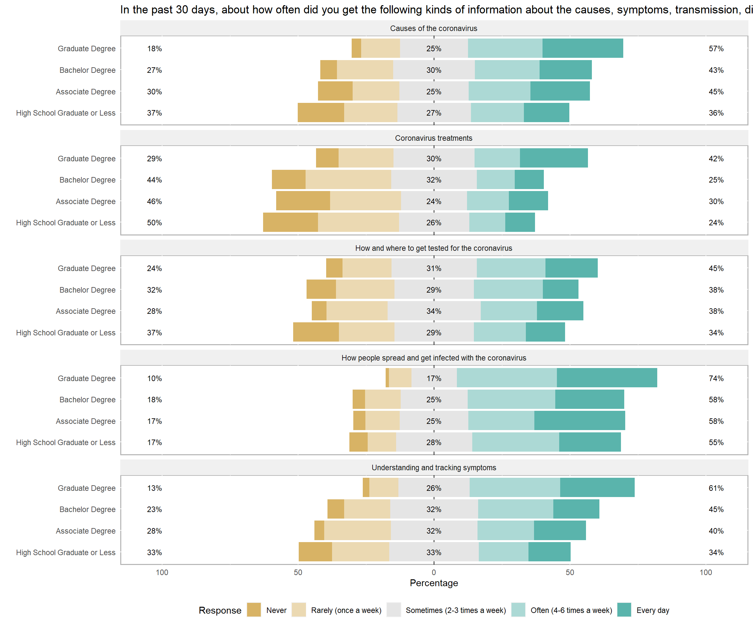This screenshot has width=753, height=627.
Task: Click the Never legend color swatch
Action: (254, 610)
